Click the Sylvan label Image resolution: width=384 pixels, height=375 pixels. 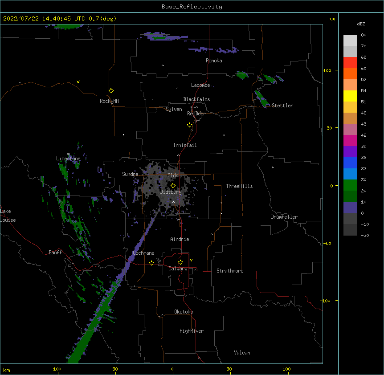[174, 109]
